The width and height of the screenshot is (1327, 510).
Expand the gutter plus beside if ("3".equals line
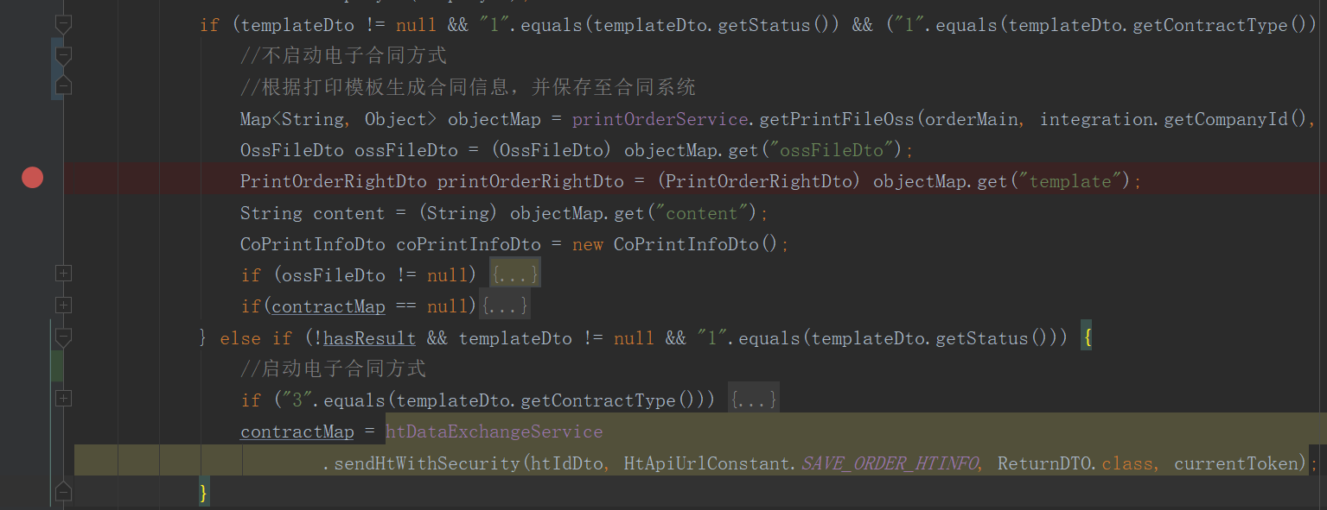point(63,399)
